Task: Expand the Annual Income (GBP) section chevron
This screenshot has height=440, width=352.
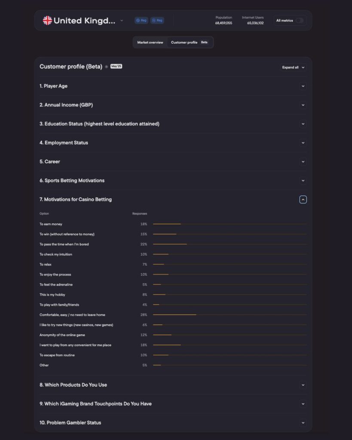Action: (303, 105)
